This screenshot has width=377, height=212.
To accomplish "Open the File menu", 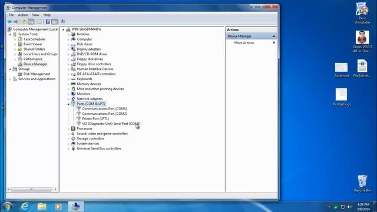I will pos(11,15).
